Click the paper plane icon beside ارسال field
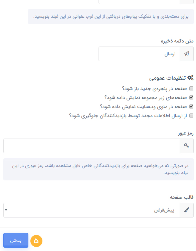 186,54
